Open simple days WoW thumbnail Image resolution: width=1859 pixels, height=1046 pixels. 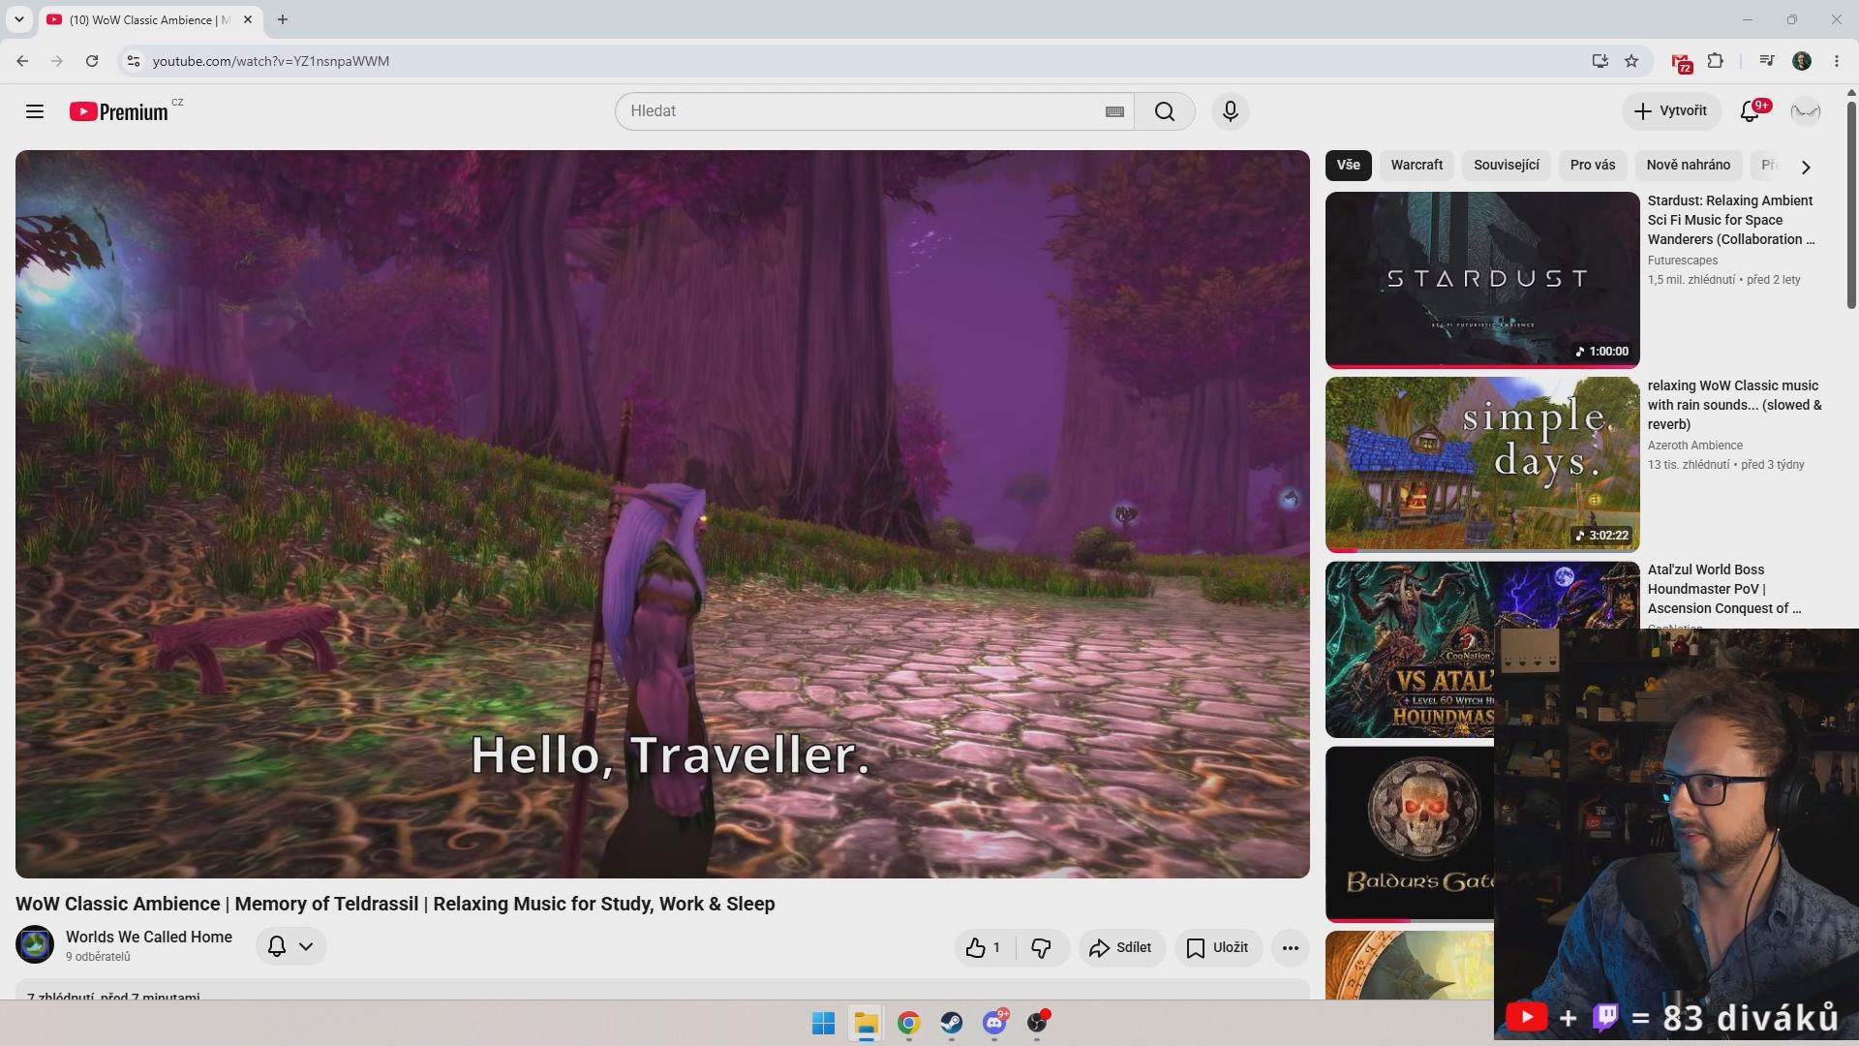click(1482, 464)
